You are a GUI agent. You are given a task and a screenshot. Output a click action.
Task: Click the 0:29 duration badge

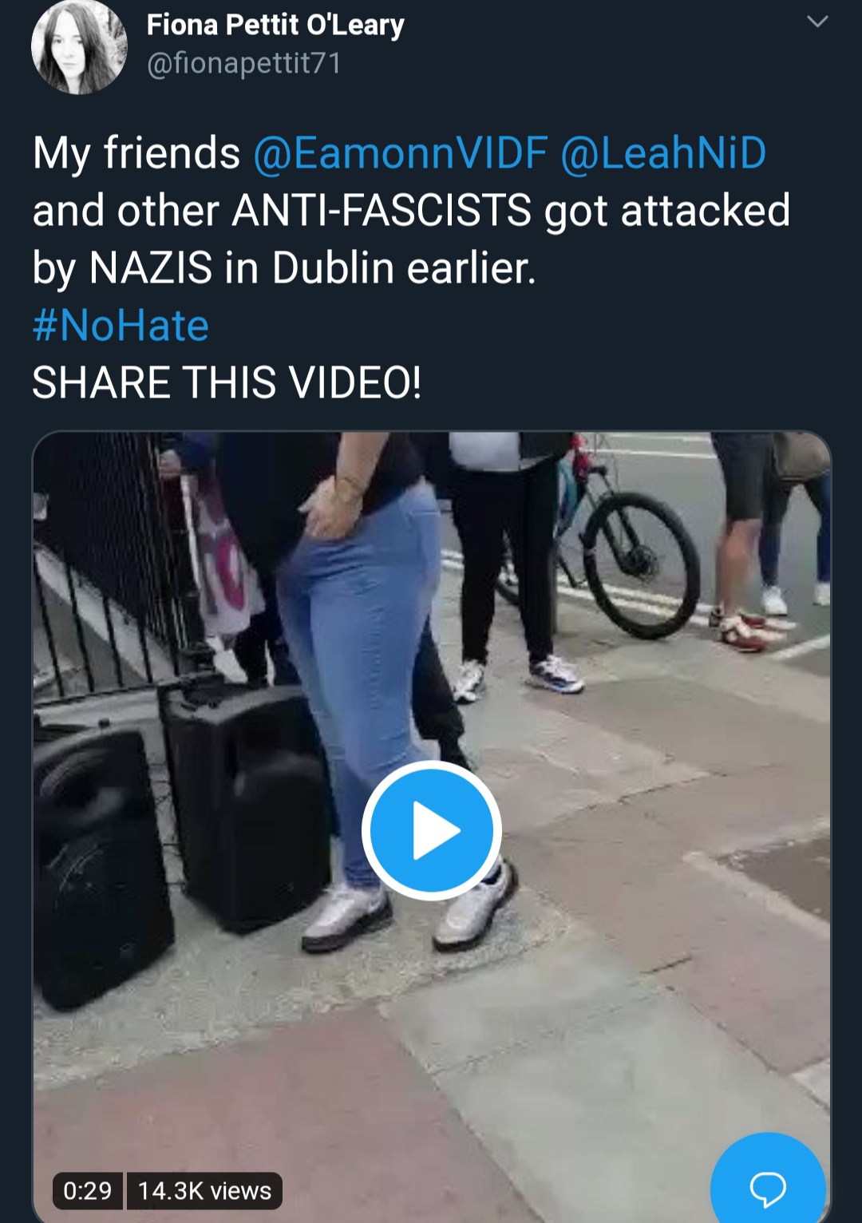pyautogui.click(x=88, y=1191)
